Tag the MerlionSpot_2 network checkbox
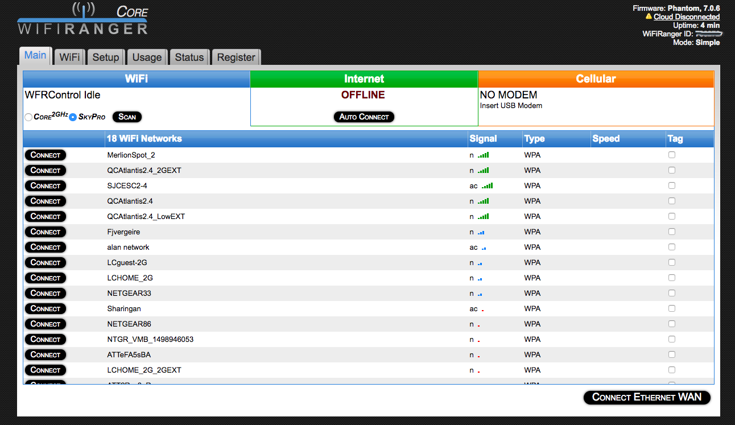This screenshot has width=735, height=425. coord(672,155)
